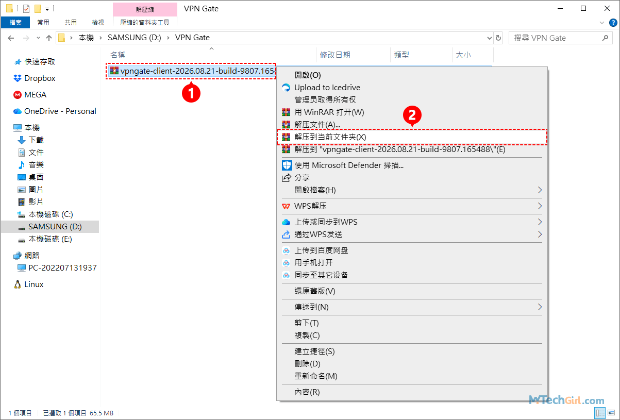The image size is (620, 420).
Task: Open the 檔案 ribbon tab
Action: [15, 23]
